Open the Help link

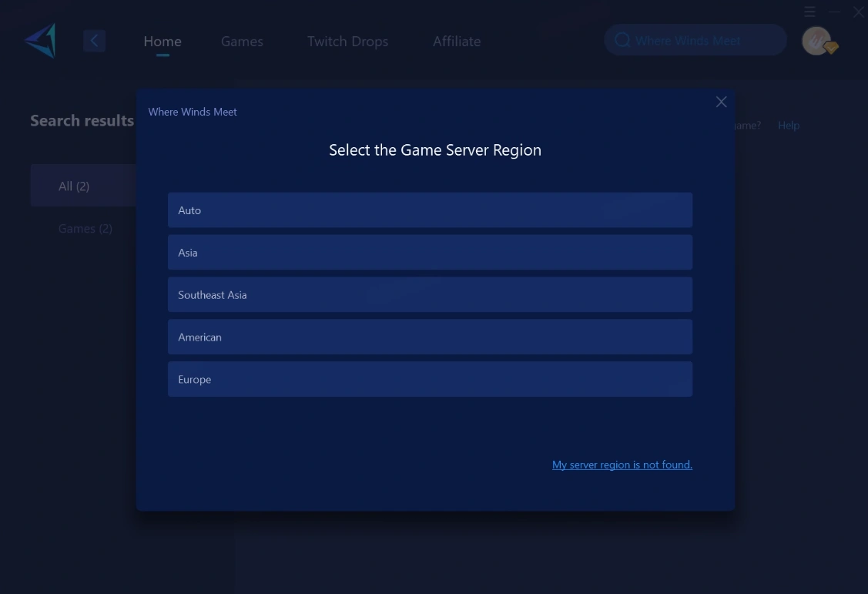[788, 126]
